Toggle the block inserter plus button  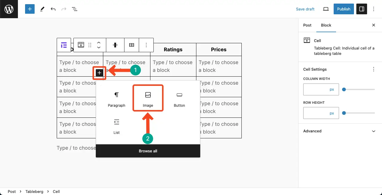30,9
